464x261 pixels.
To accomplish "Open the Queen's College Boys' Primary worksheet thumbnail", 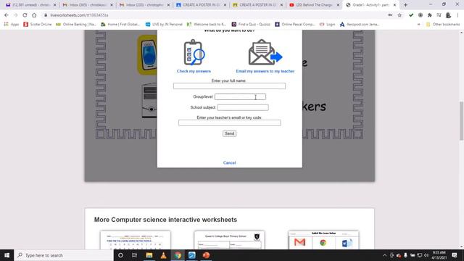I will pos(229,240).
